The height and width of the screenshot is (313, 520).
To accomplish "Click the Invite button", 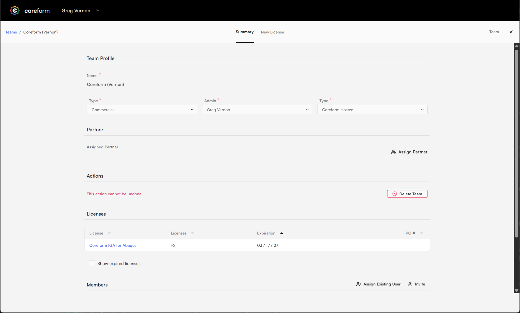I will click(x=416, y=284).
